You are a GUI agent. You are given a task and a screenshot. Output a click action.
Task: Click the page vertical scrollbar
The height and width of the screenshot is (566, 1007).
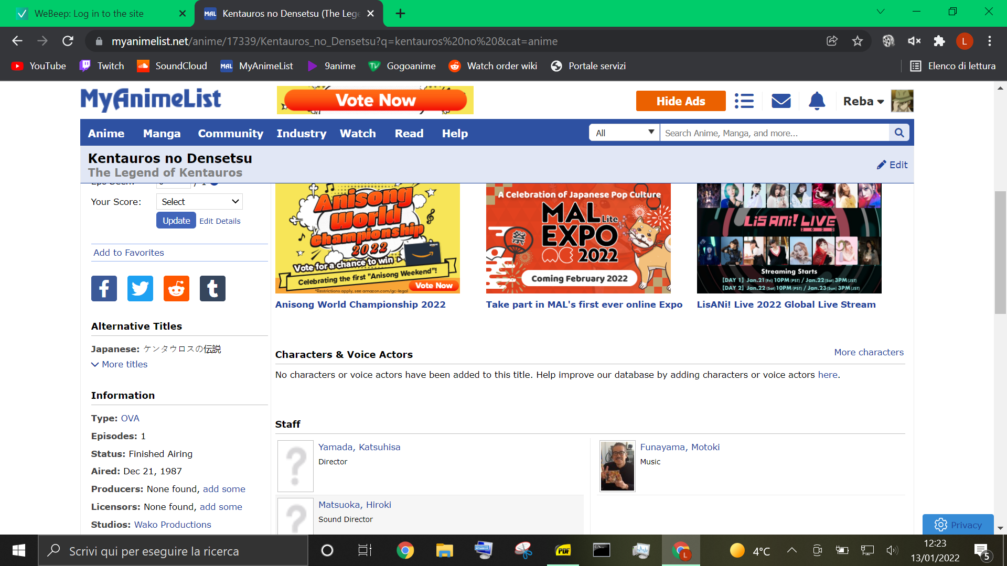coord(1000,252)
